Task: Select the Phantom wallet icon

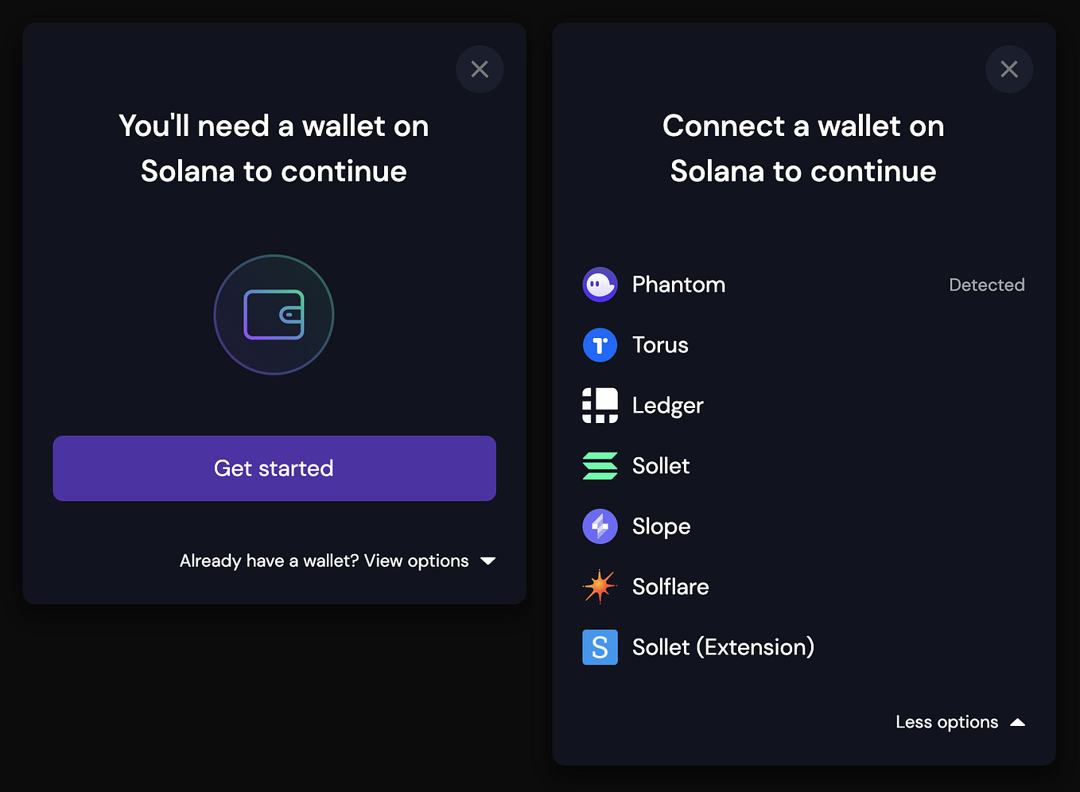Action: click(x=600, y=285)
